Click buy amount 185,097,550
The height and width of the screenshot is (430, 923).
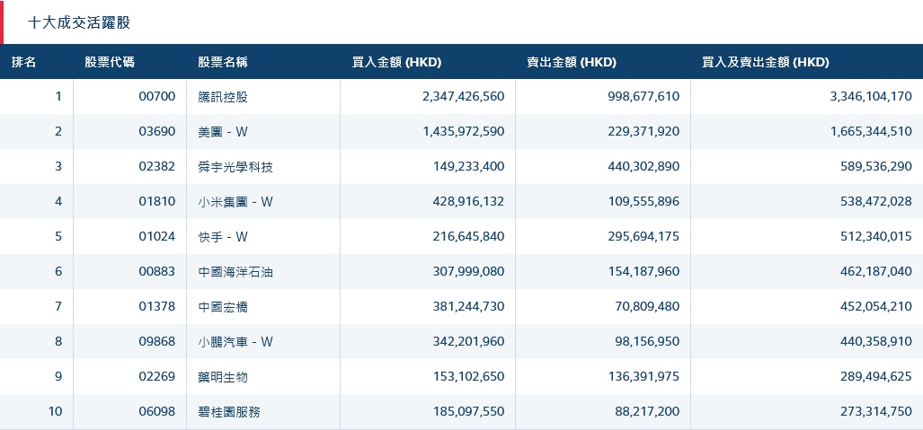pos(468,412)
